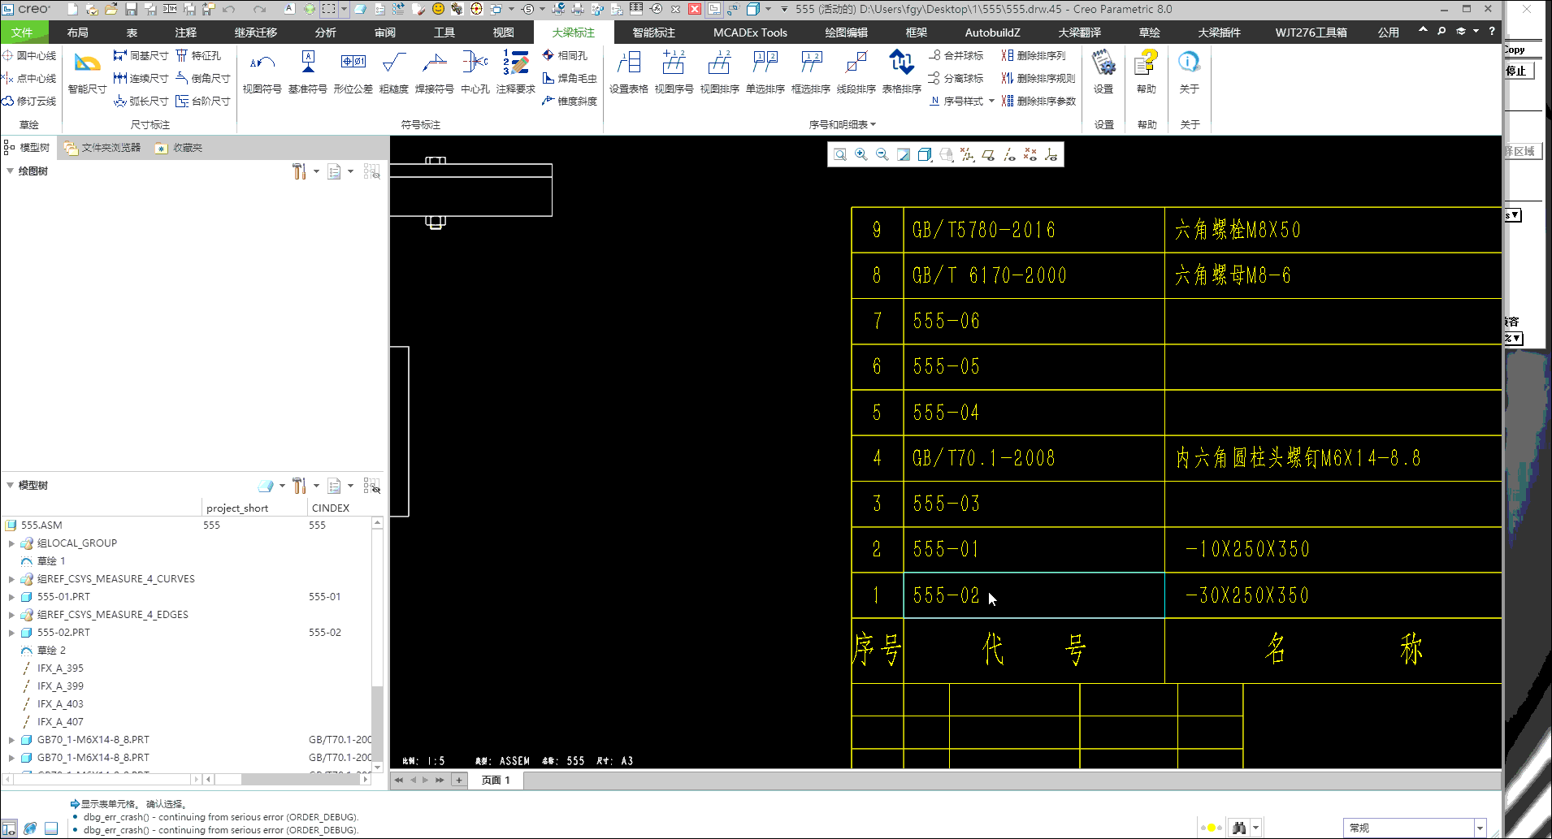
Task: Toggle coordinate system display in graphics toolbar
Action: 1051,154
